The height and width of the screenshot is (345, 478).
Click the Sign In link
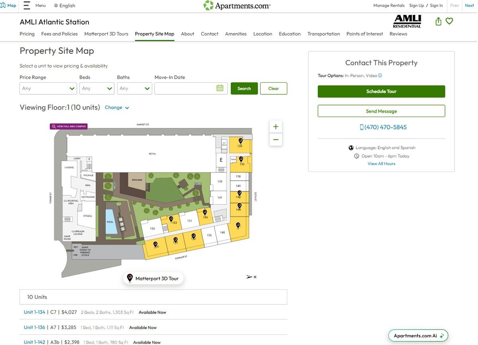pyautogui.click(x=436, y=6)
